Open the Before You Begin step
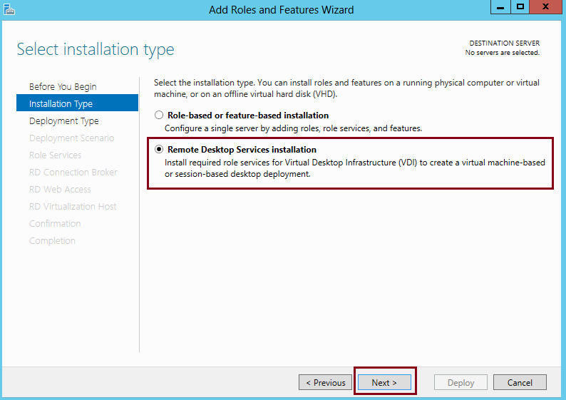566x400 pixels. 63,87
